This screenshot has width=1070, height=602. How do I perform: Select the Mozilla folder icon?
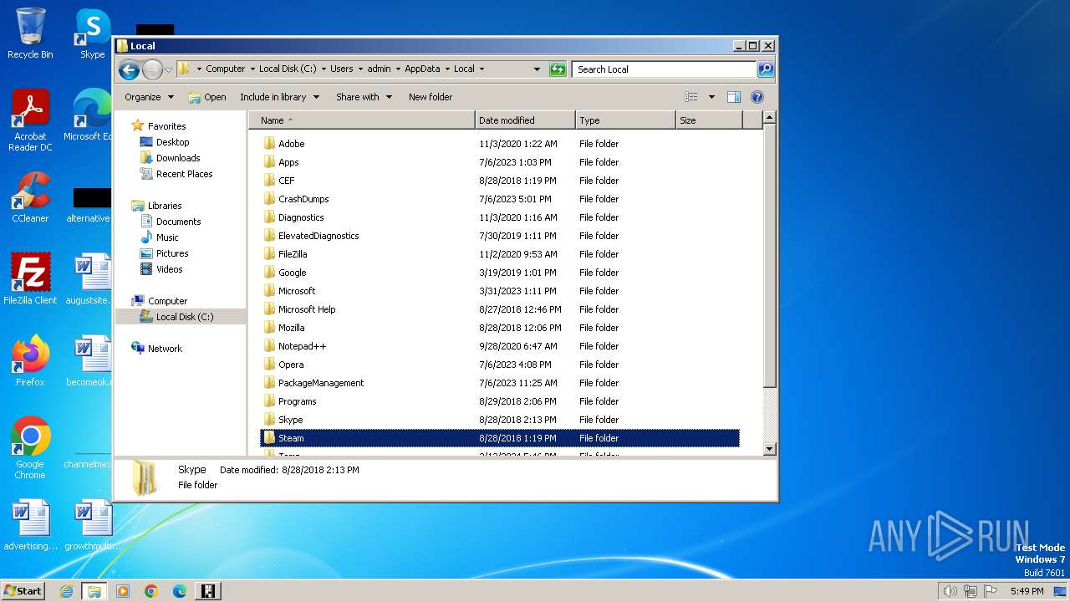click(269, 328)
